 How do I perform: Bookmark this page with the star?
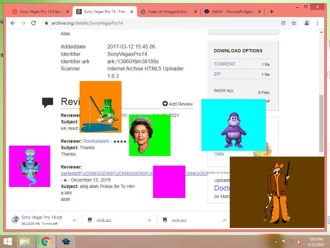point(294,23)
